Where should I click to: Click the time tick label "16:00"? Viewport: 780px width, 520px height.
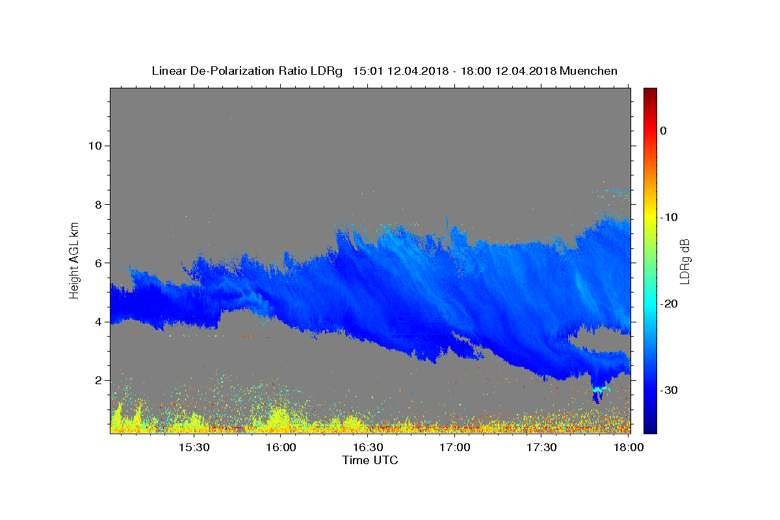281,448
